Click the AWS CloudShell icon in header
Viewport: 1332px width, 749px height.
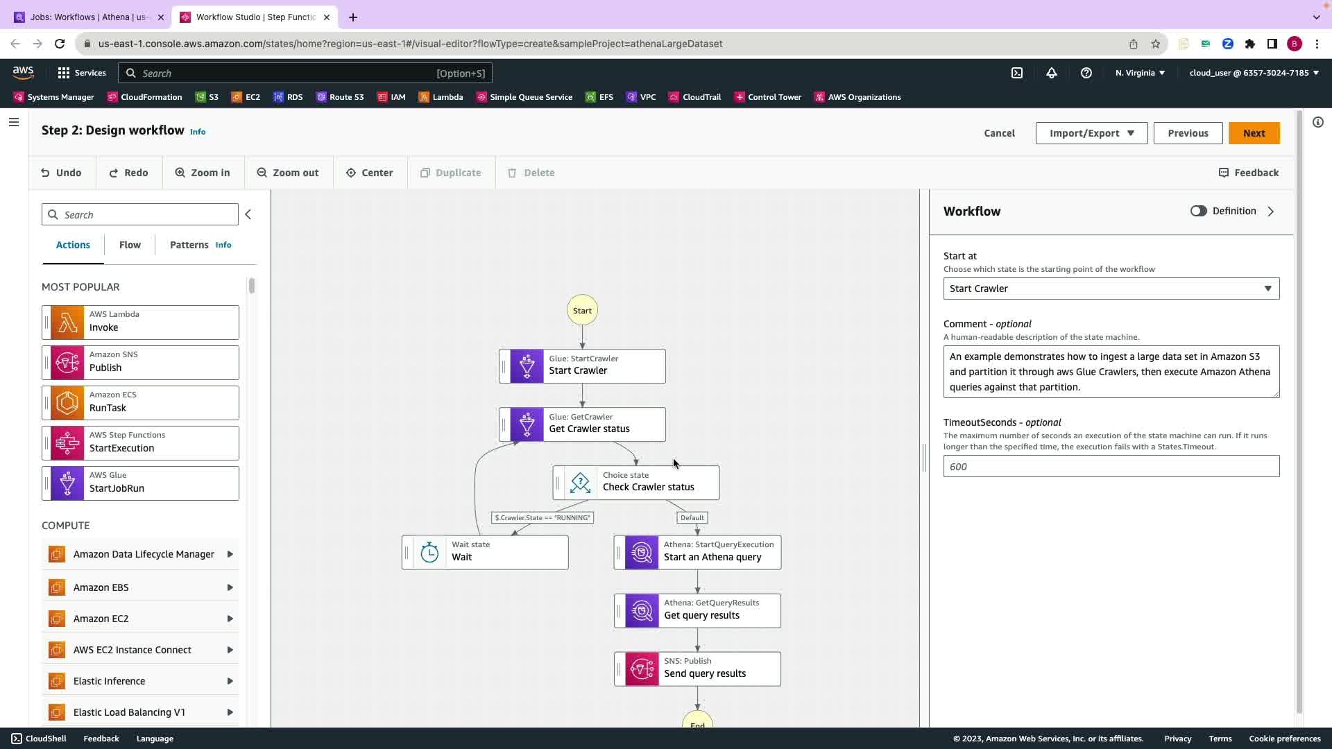[x=1016, y=73]
